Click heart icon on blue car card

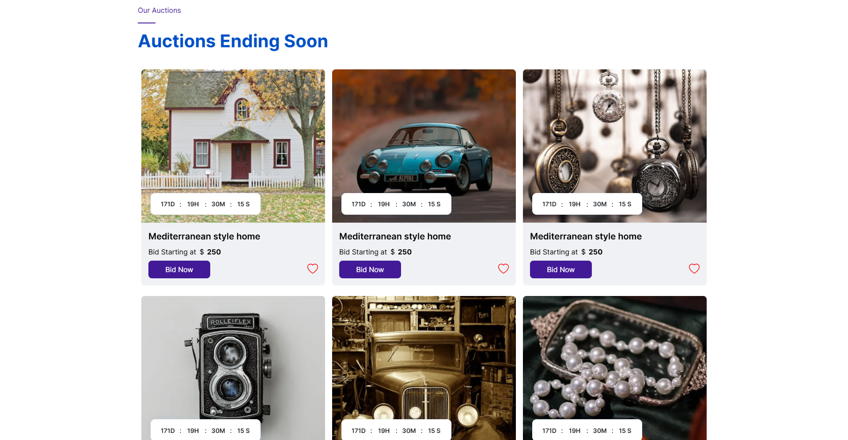coord(503,269)
